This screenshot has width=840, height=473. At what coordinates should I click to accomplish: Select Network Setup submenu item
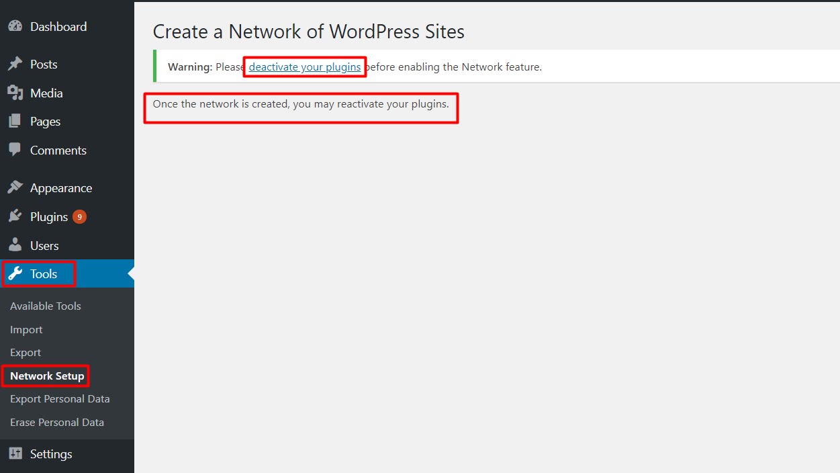(47, 376)
